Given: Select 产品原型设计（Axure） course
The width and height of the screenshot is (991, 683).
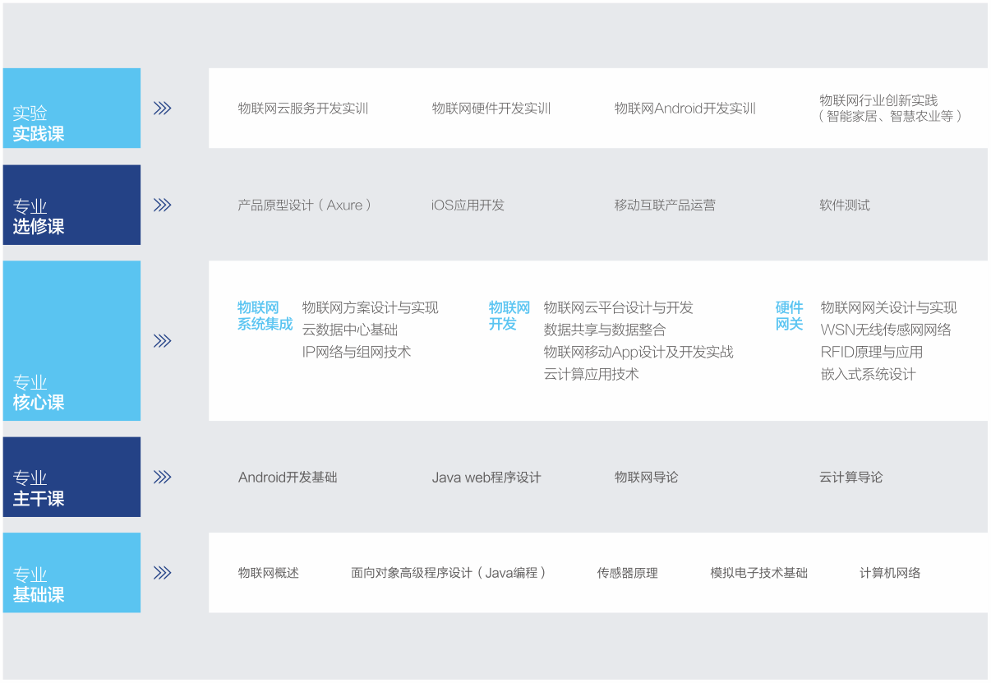Looking at the screenshot, I should (305, 205).
